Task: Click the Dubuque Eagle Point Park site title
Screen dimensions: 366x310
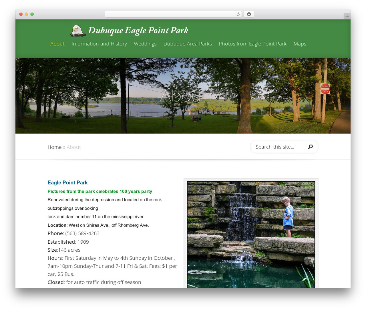Action: click(138, 30)
